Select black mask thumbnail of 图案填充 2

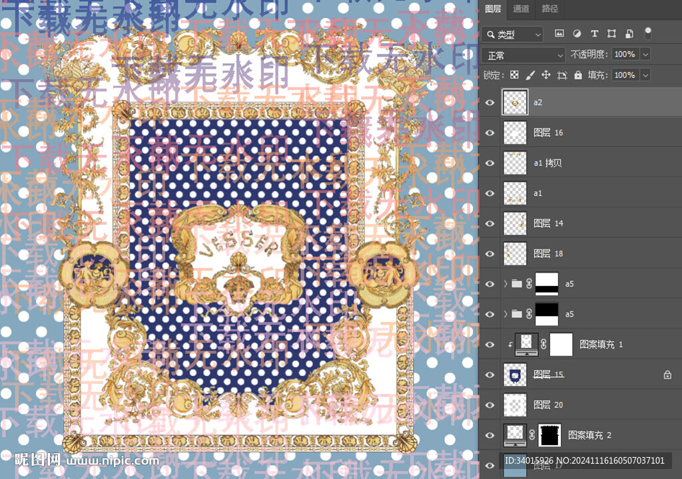549,435
